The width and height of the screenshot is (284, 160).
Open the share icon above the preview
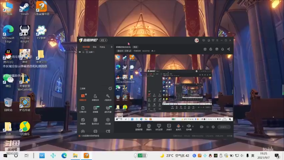click(228, 49)
